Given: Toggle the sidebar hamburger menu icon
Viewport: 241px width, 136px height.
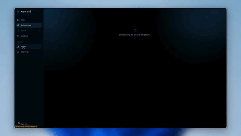Looking at the screenshot, I should pyautogui.click(x=18, y=12).
